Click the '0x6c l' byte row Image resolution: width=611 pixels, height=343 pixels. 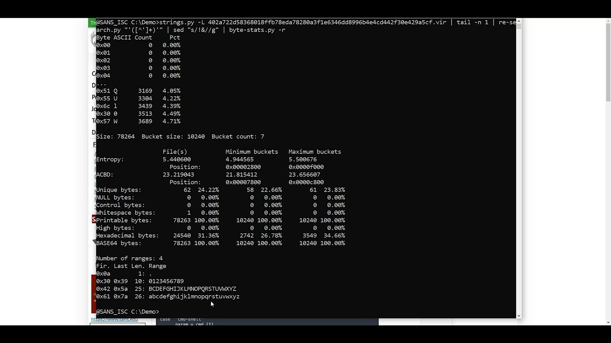point(138,106)
